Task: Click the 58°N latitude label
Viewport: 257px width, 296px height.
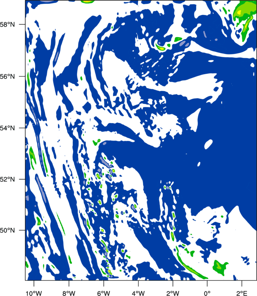Action: tap(7, 24)
